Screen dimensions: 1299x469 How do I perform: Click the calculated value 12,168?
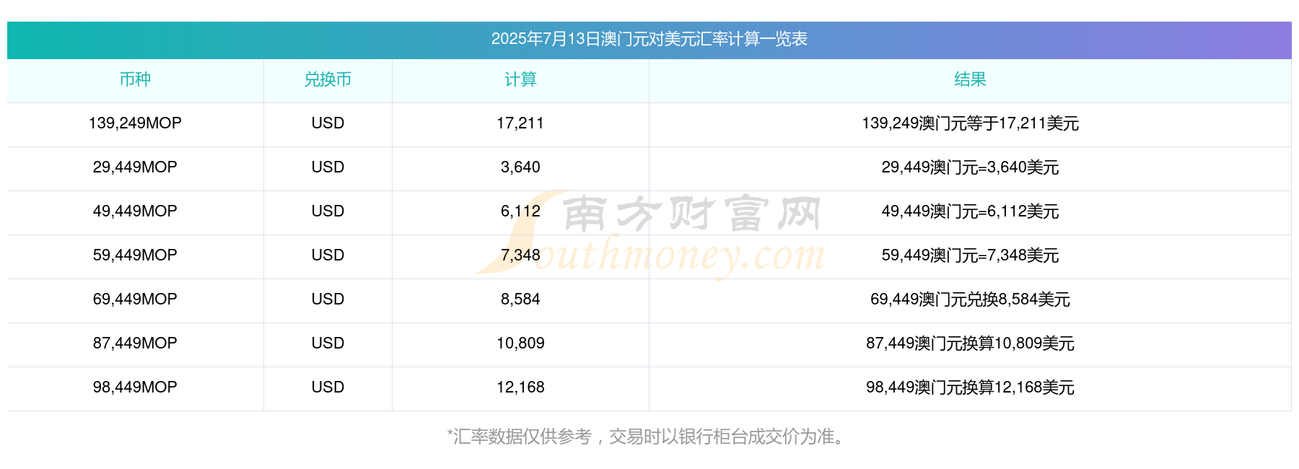pos(520,387)
